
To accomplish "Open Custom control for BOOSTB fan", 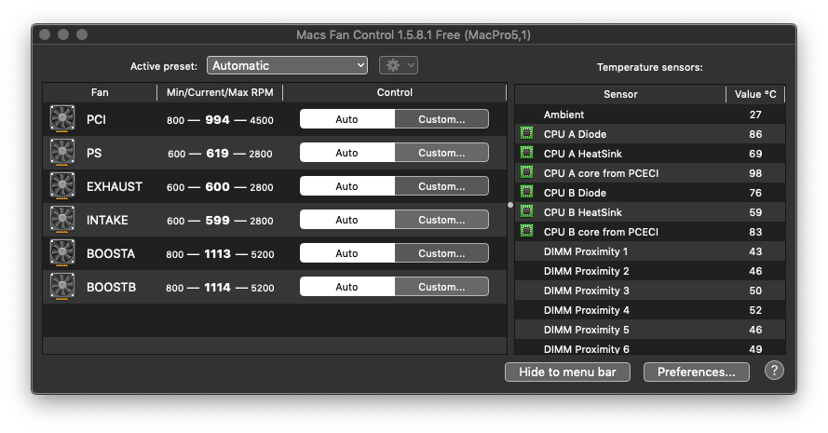I will point(441,287).
